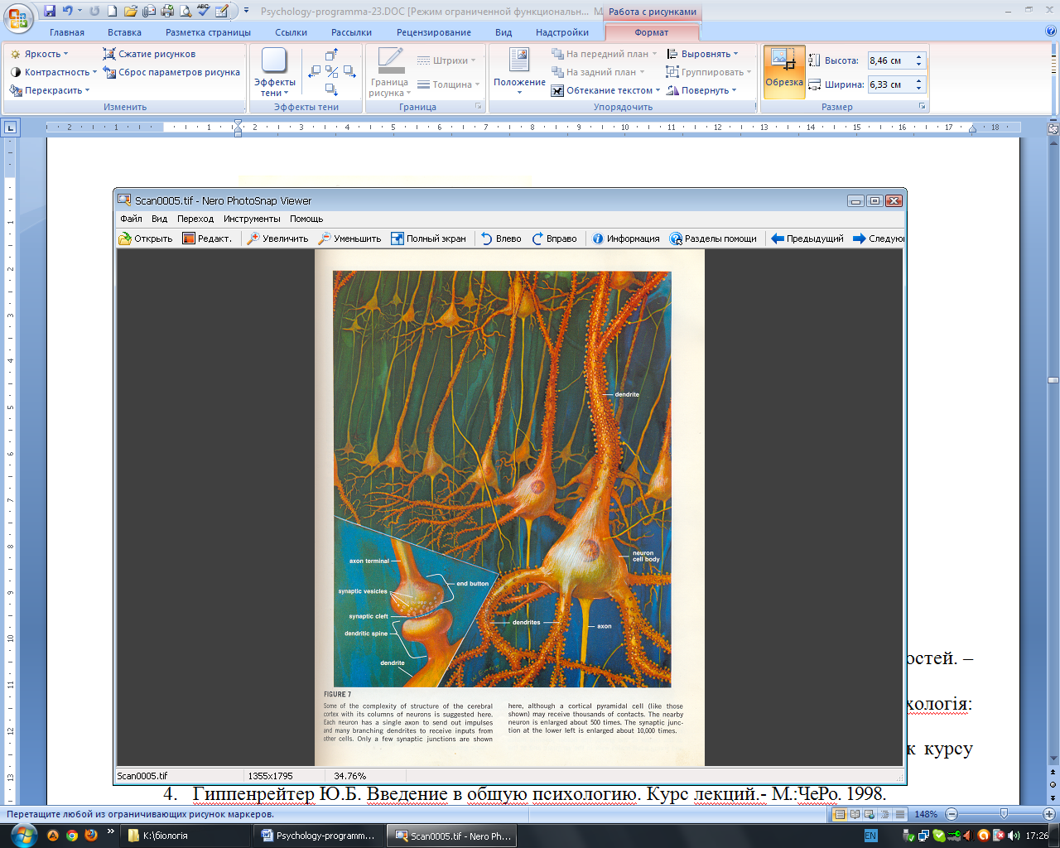This screenshot has height=848, width=1060.
Task: Click the 148% zoom level button
Action: coord(926,814)
